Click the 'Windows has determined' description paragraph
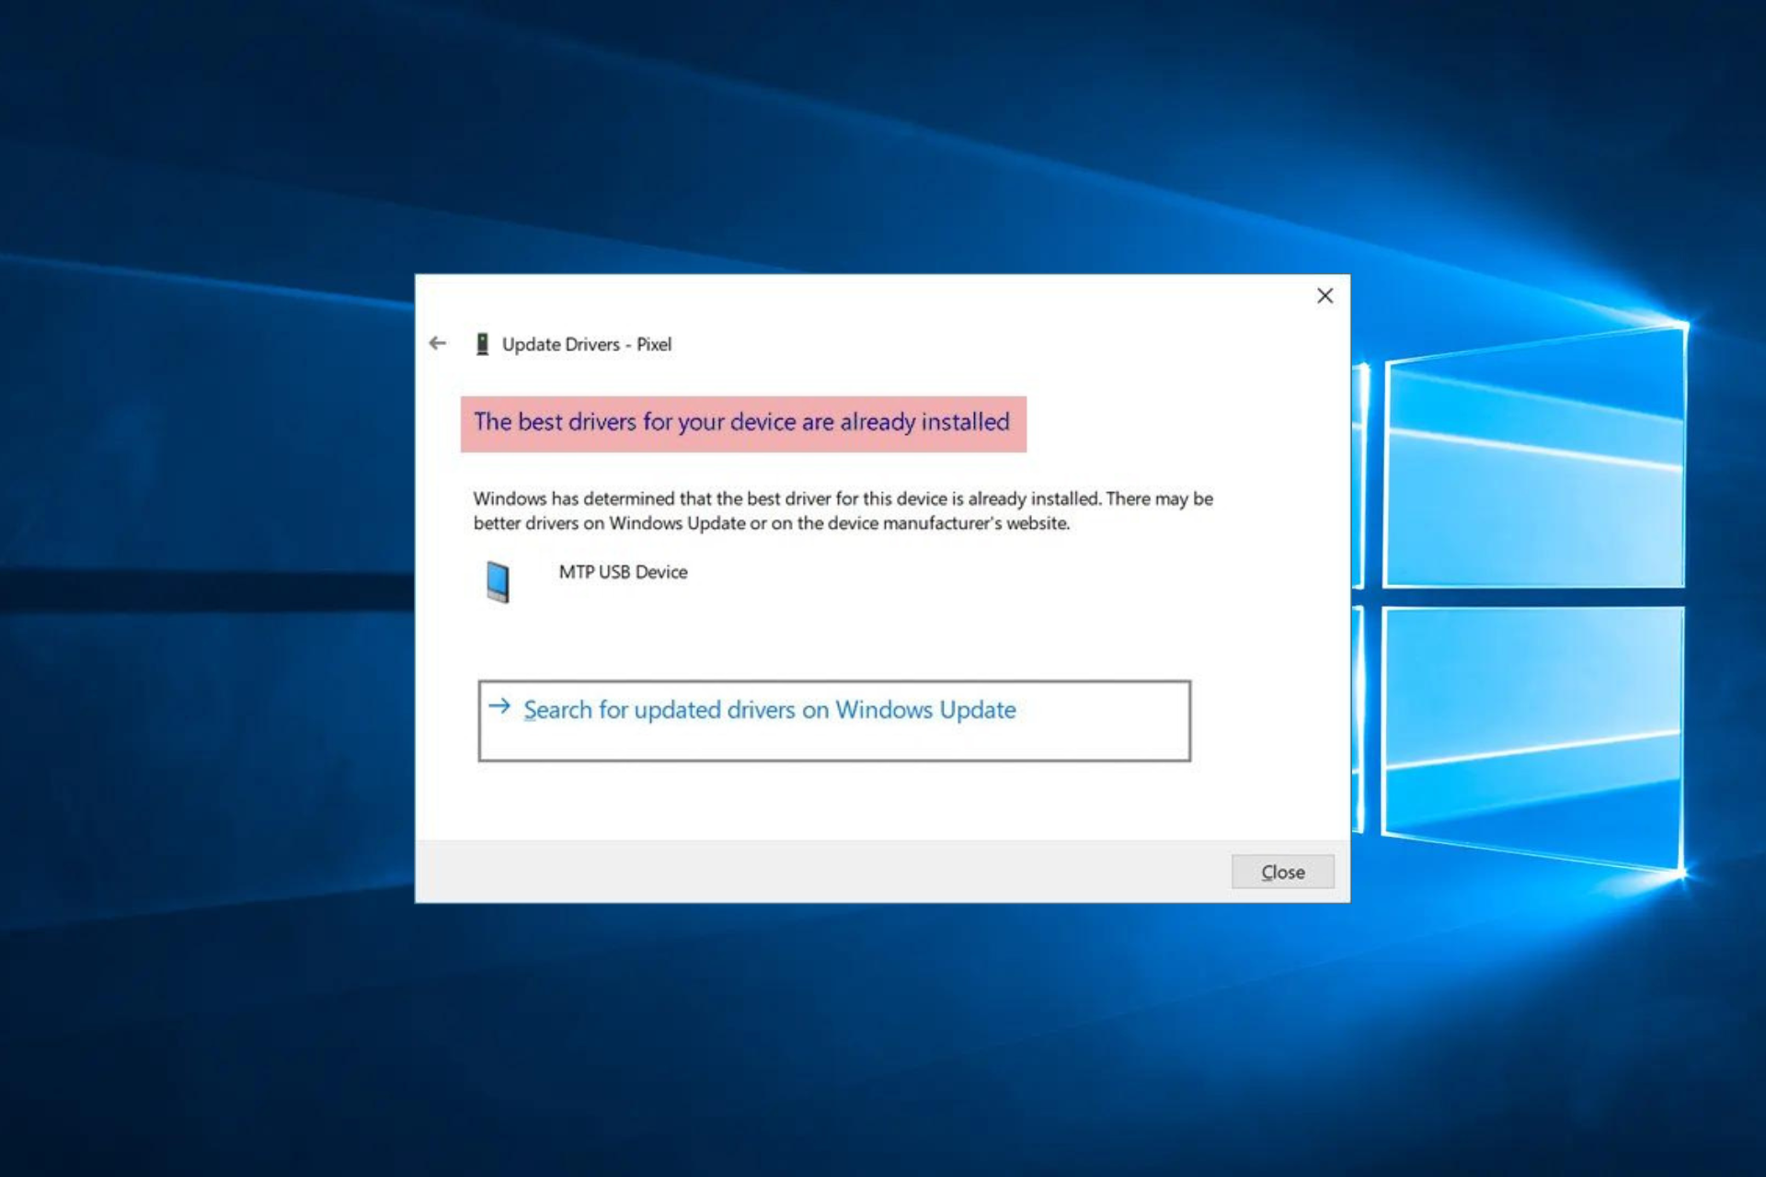 tap(843, 511)
